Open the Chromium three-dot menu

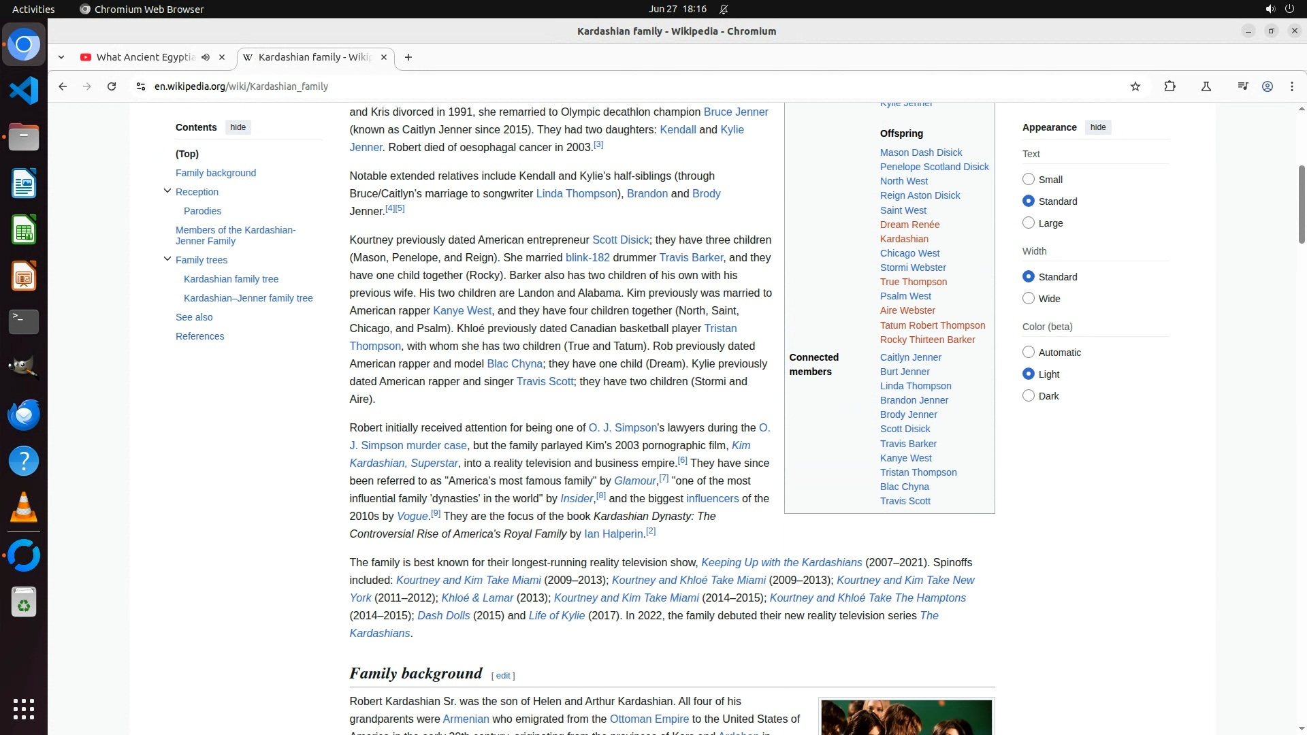(1291, 86)
